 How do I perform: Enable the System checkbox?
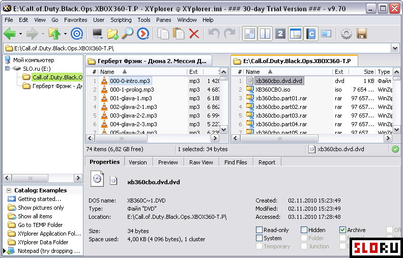[260, 238]
